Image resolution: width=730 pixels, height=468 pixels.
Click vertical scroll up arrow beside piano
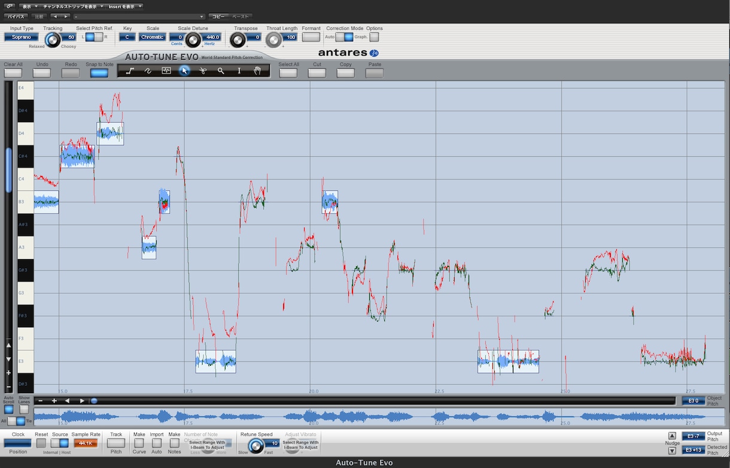tap(8, 345)
